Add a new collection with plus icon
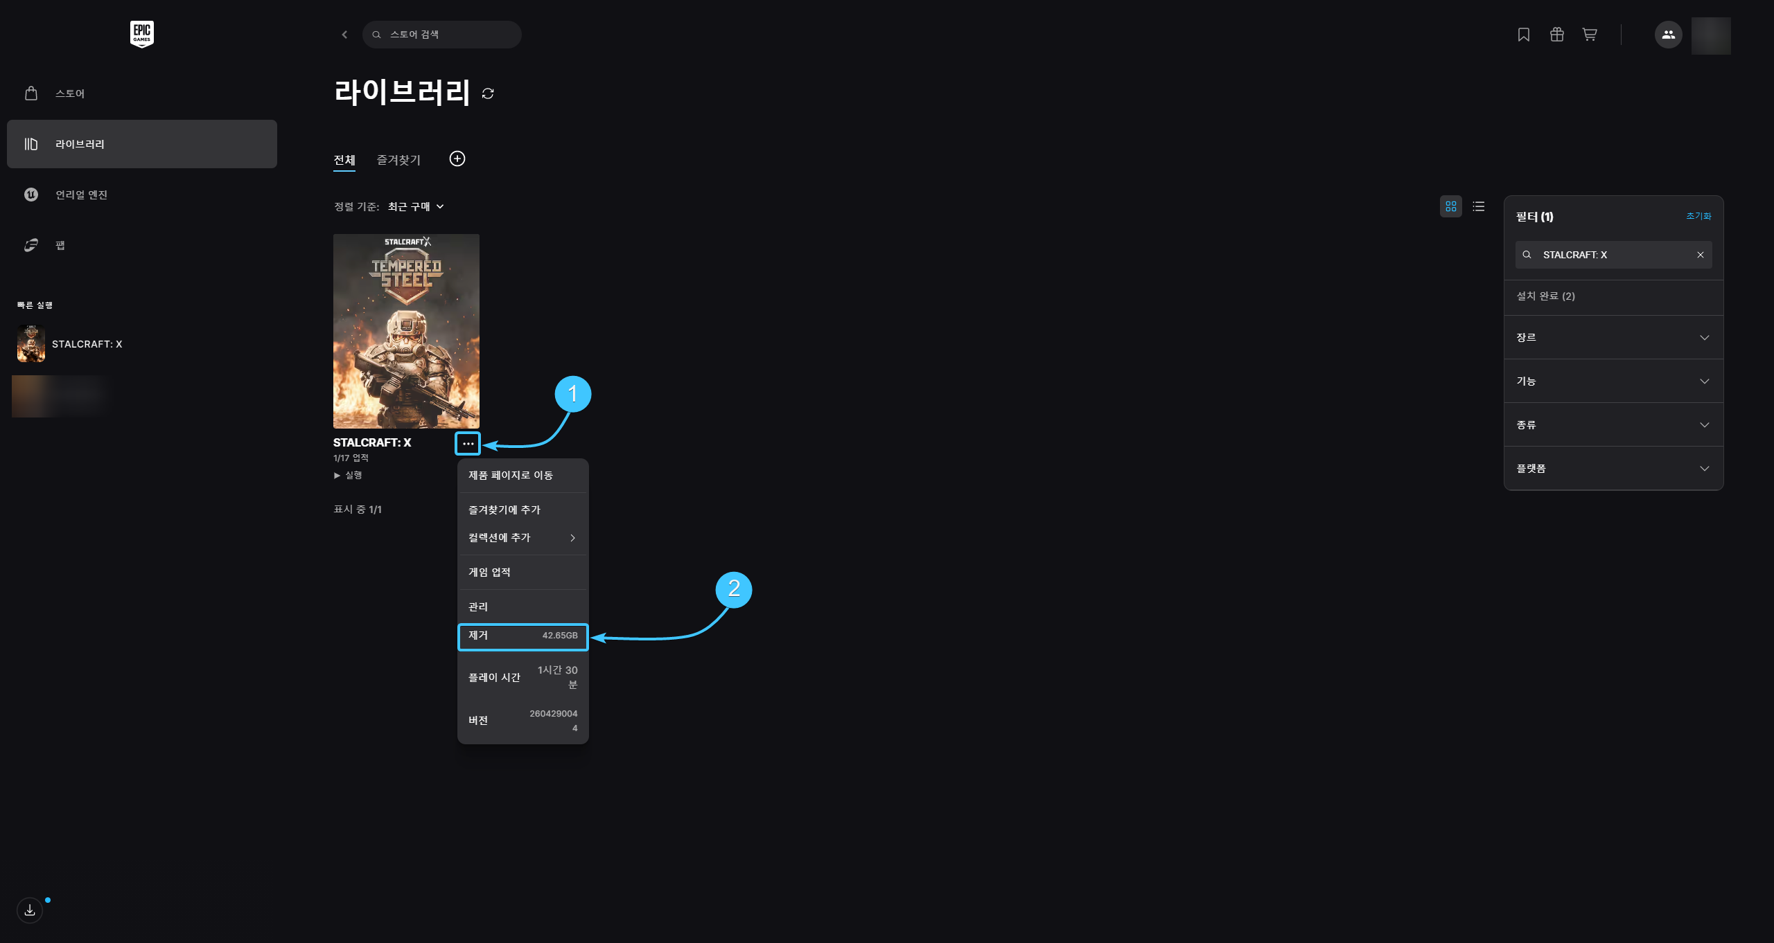Viewport: 1774px width, 943px height. 457,159
